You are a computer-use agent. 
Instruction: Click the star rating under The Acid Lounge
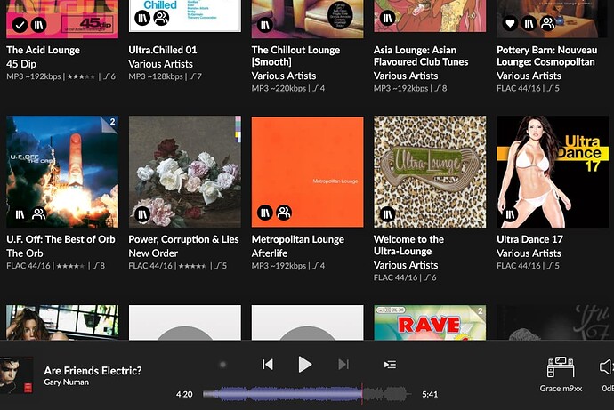(x=81, y=76)
